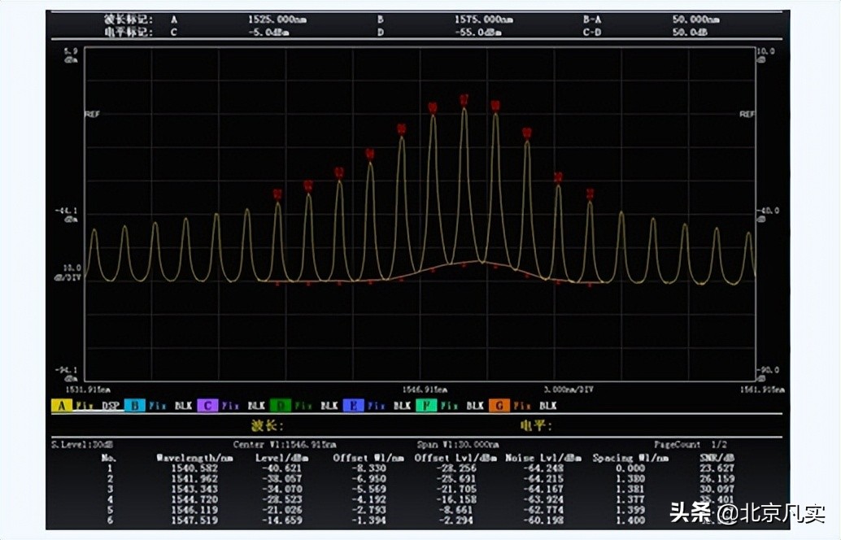This screenshot has width=841, height=540.
Task: Click the tallest peak marker on spectrum
Action: coord(464,100)
